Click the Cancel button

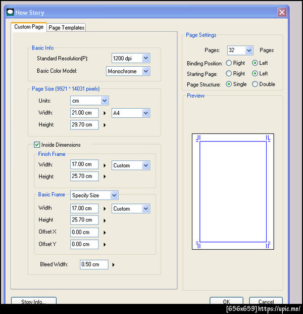click(x=266, y=301)
